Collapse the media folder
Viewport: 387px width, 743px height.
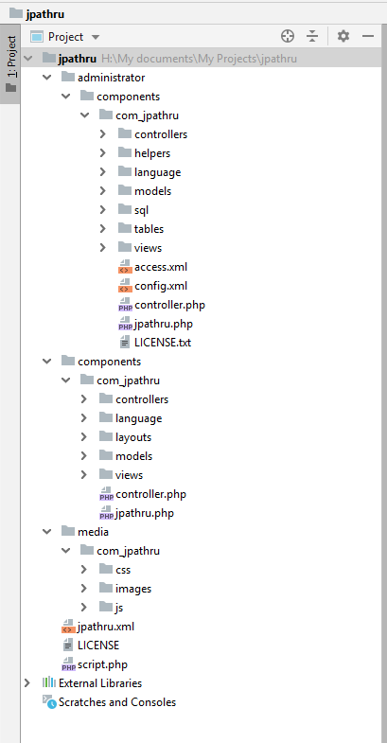46,532
